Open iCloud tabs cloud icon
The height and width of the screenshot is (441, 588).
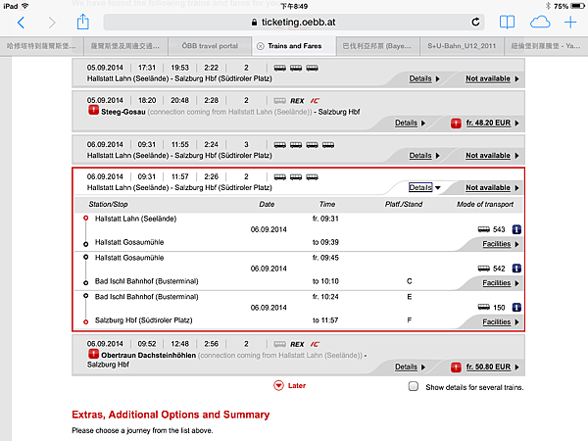click(x=540, y=23)
